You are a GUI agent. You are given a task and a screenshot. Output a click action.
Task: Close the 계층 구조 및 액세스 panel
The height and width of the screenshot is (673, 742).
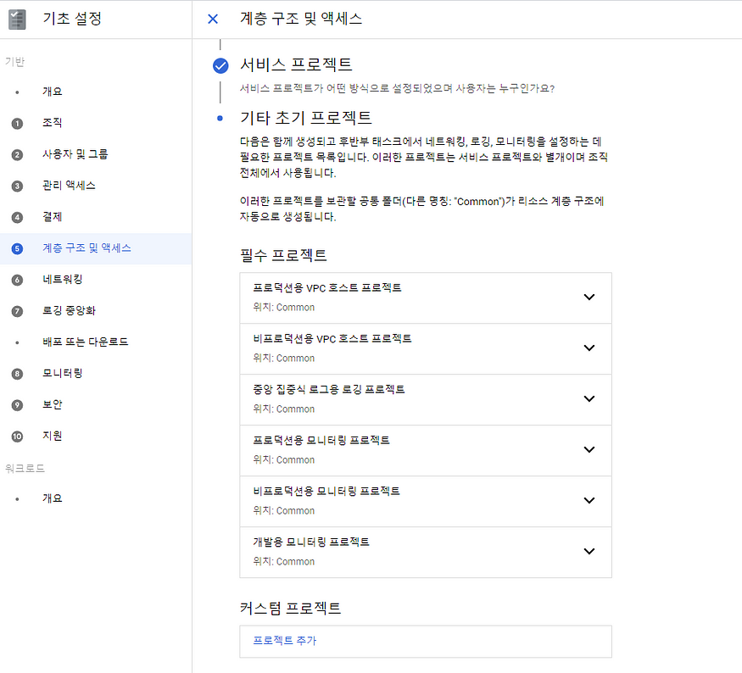[213, 19]
